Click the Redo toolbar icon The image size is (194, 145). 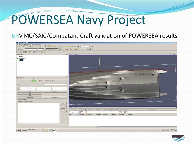tap(32, 46)
